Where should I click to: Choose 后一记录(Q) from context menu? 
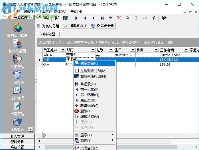click(x=95, y=95)
